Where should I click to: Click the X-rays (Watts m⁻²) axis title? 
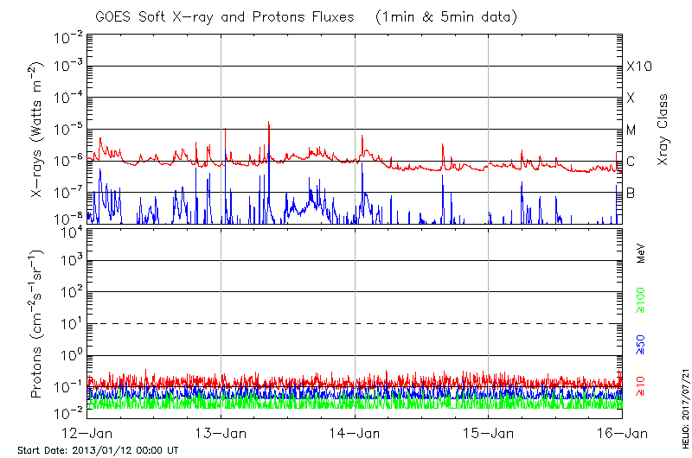pyautogui.click(x=38, y=129)
